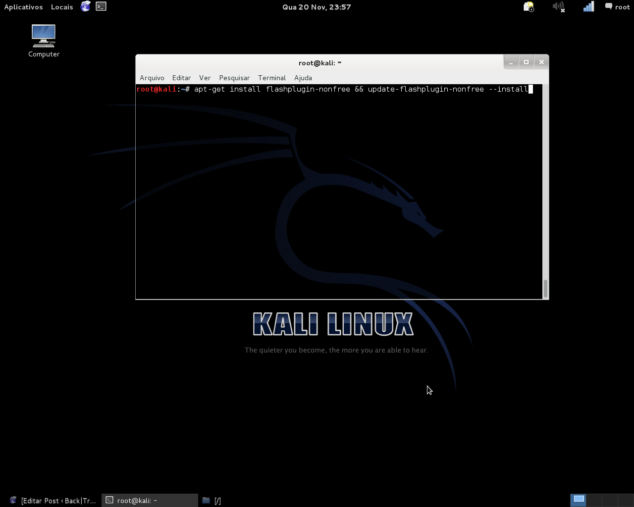Open the clock showing Qua 20 Nov, 23:57

pos(317,7)
